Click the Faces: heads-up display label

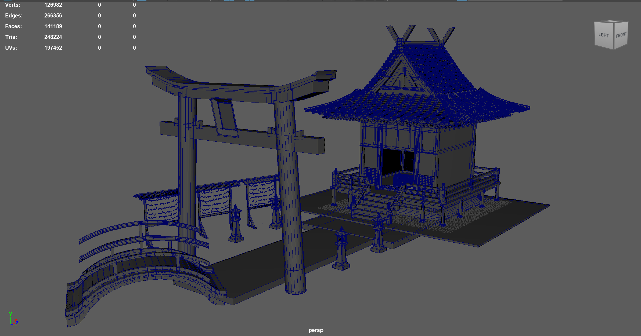pyautogui.click(x=13, y=26)
